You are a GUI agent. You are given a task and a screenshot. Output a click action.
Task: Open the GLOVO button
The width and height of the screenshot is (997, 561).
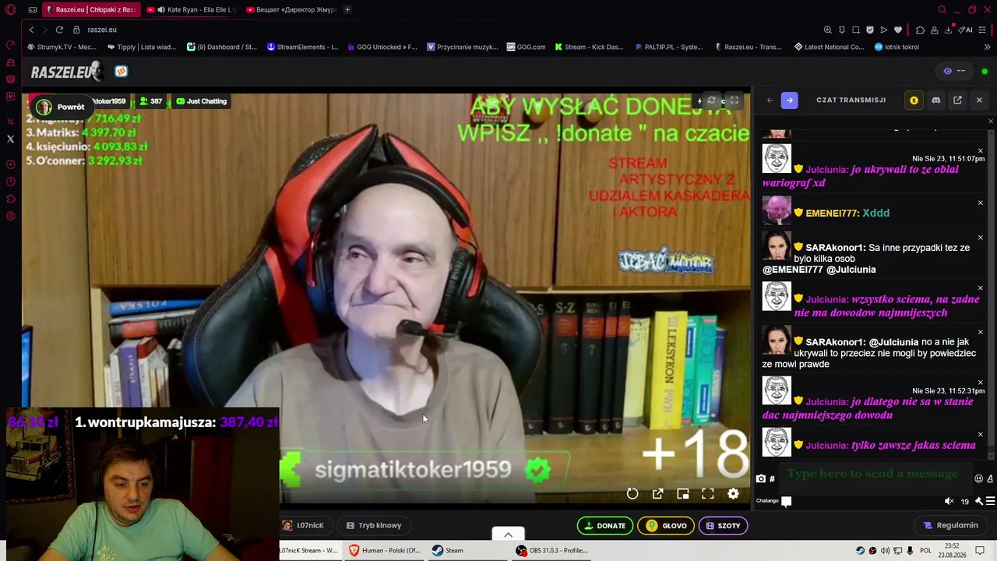(x=666, y=526)
